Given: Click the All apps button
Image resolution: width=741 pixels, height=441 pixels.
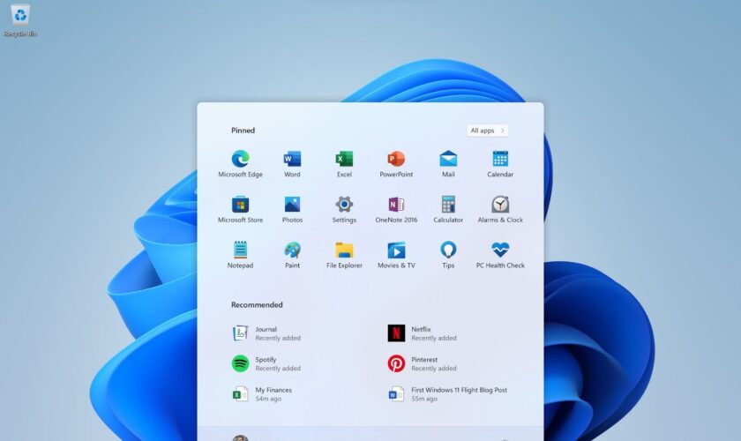Looking at the screenshot, I should point(487,131).
